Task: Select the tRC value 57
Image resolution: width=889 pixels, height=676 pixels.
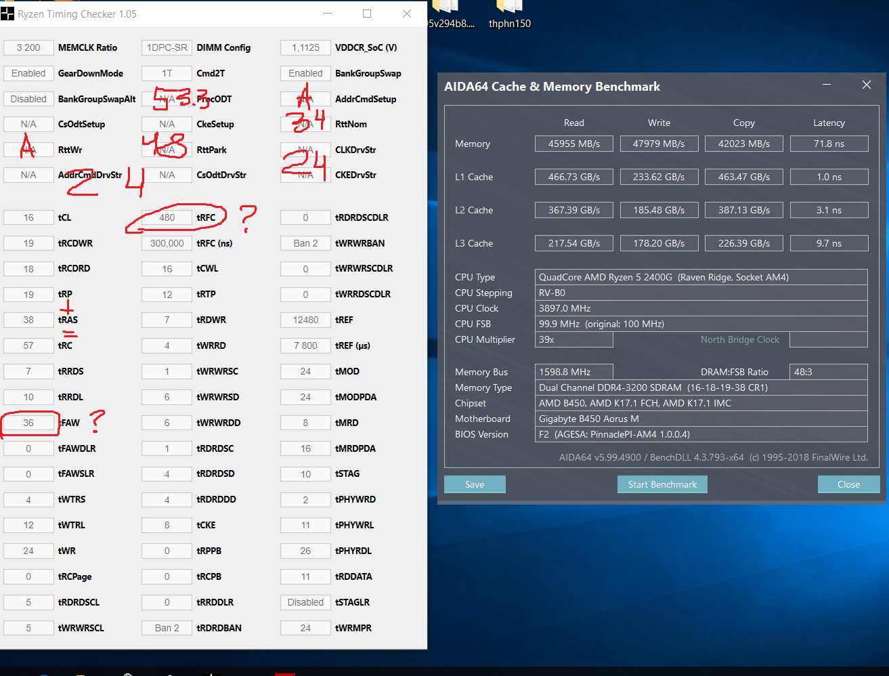Action: point(28,345)
